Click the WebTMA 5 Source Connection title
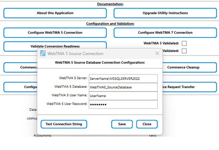This screenshot has width=219, height=150. click(x=75, y=53)
